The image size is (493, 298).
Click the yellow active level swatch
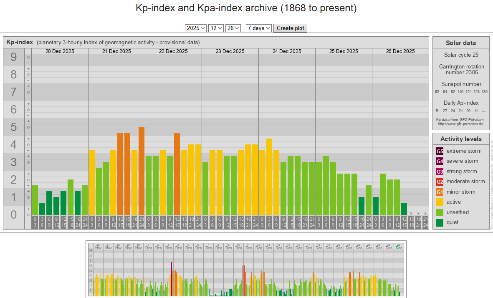coord(440,202)
